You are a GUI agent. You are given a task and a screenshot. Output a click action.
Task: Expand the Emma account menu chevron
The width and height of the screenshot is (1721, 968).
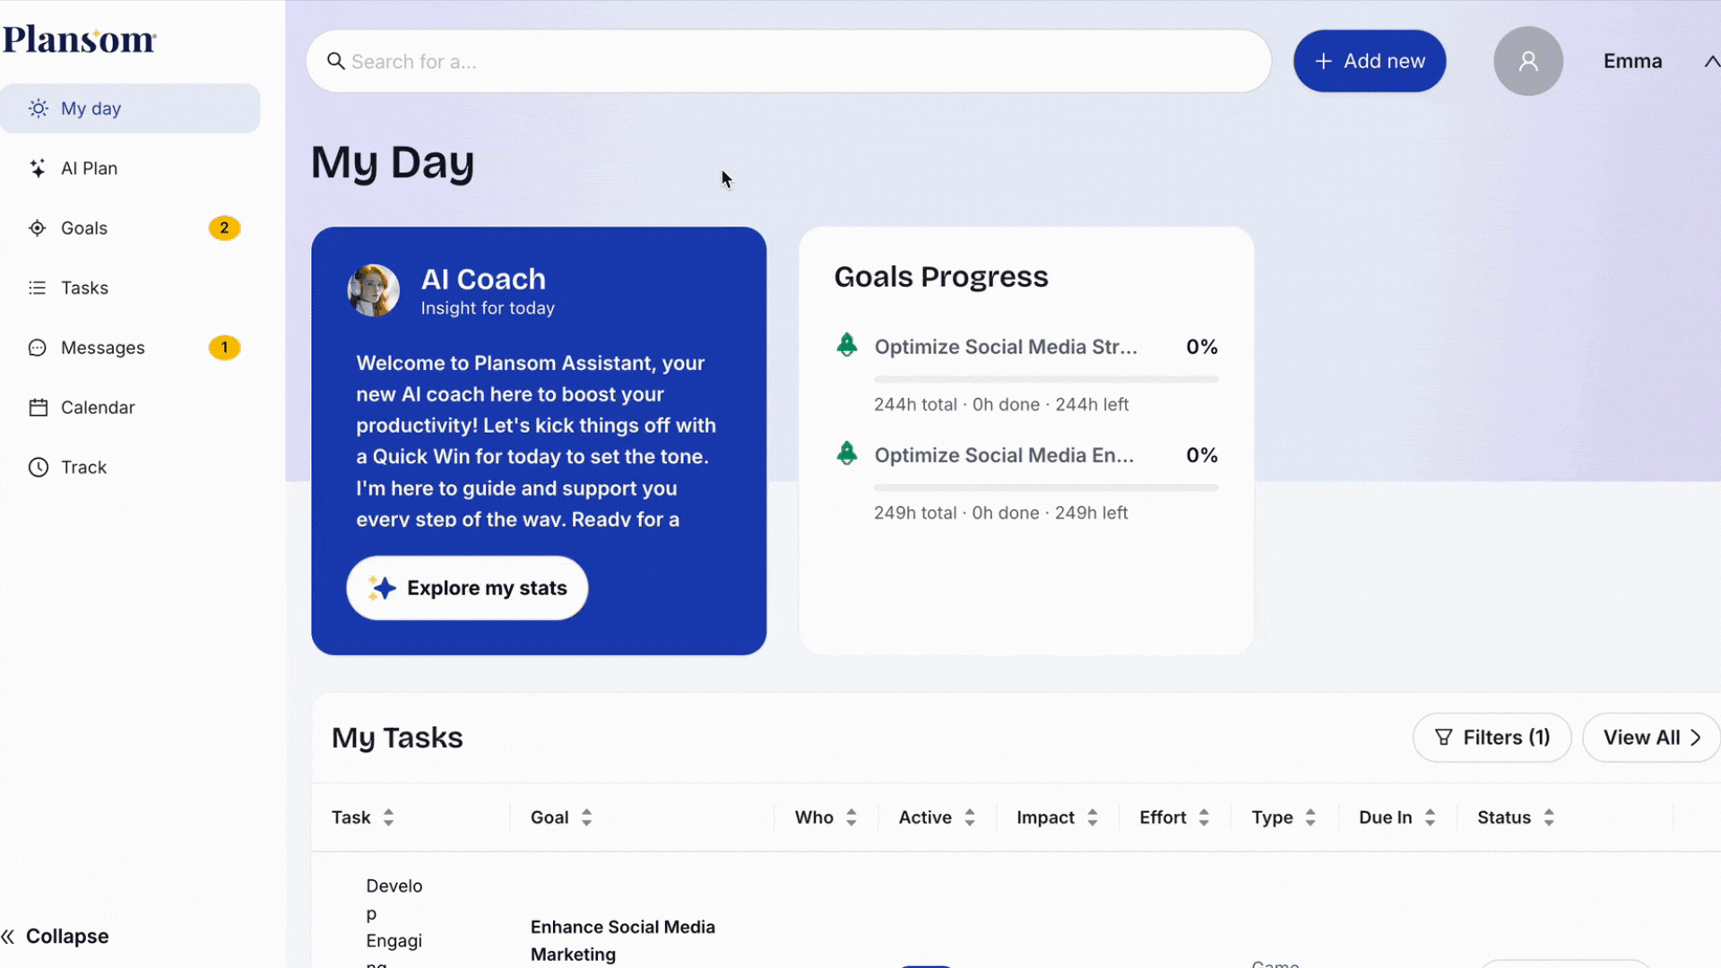click(1710, 61)
